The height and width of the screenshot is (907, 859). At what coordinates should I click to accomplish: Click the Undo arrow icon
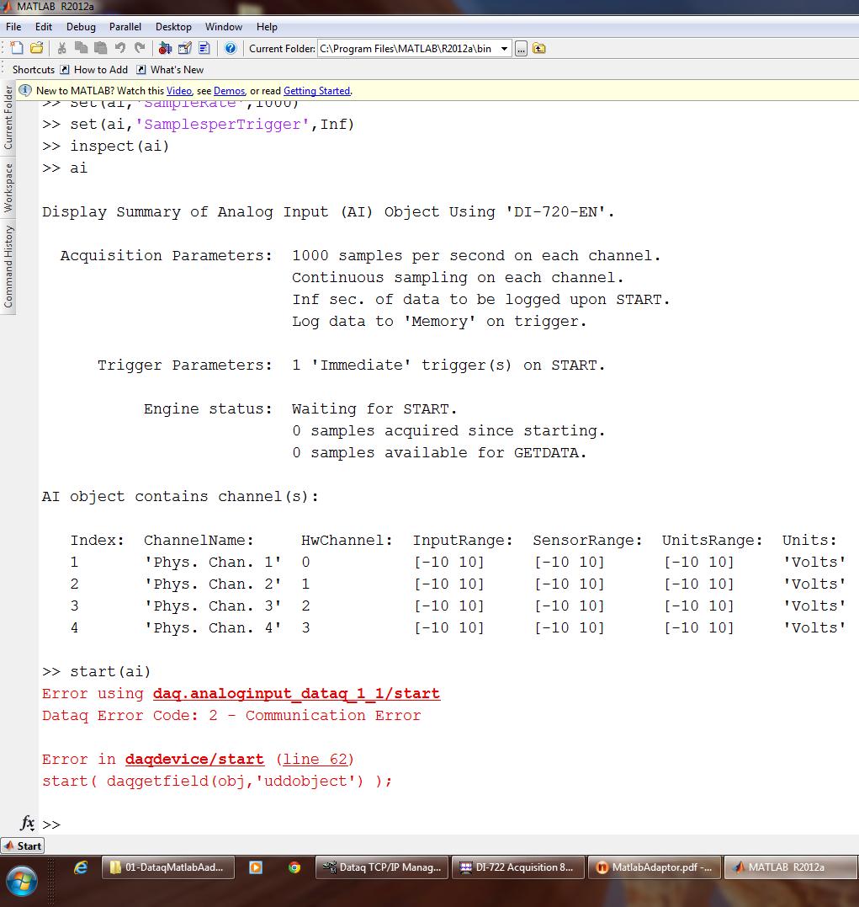120,48
